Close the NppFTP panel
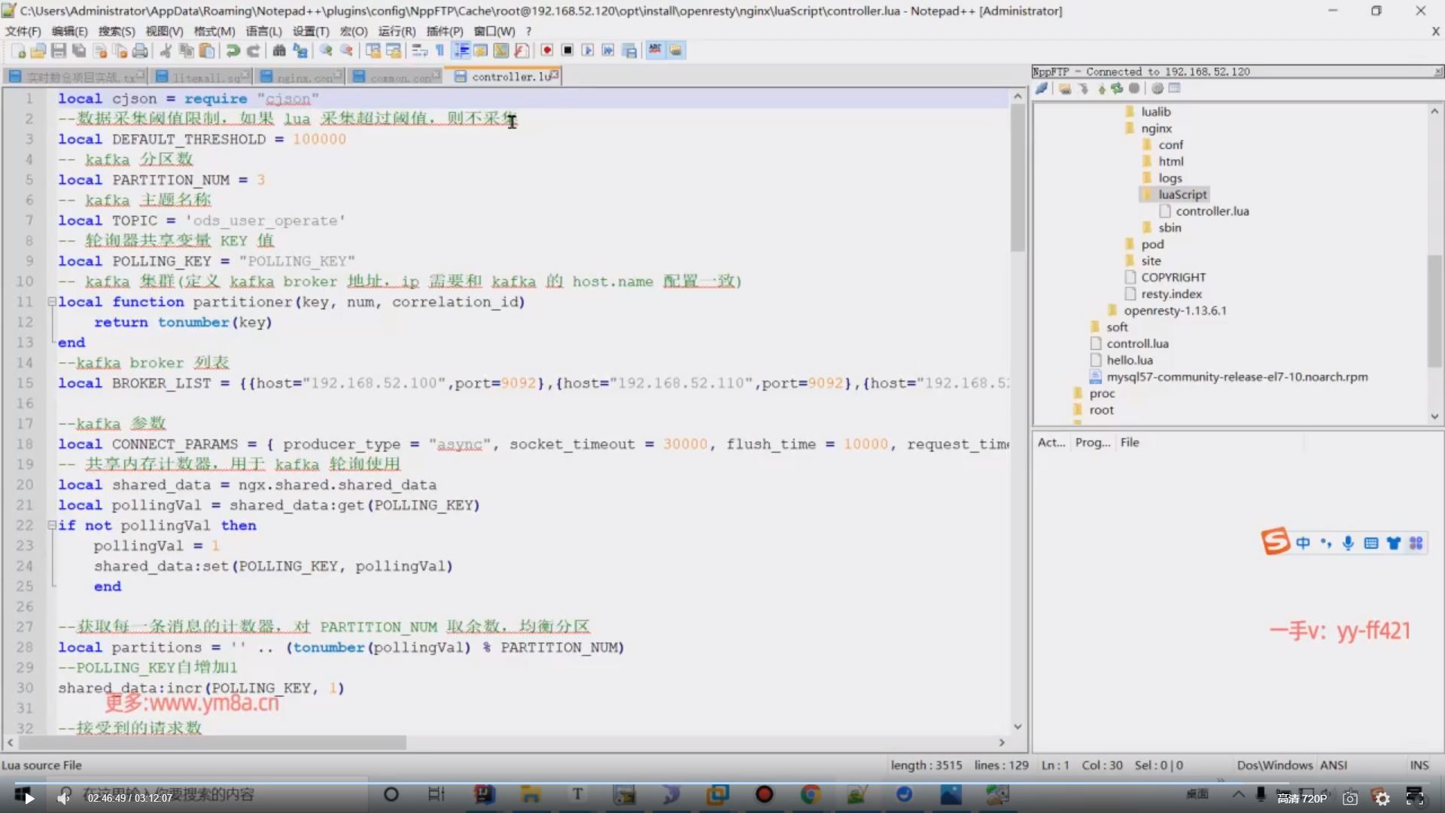Viewport: 1445px width, 813px height. tap(1437, 72)
